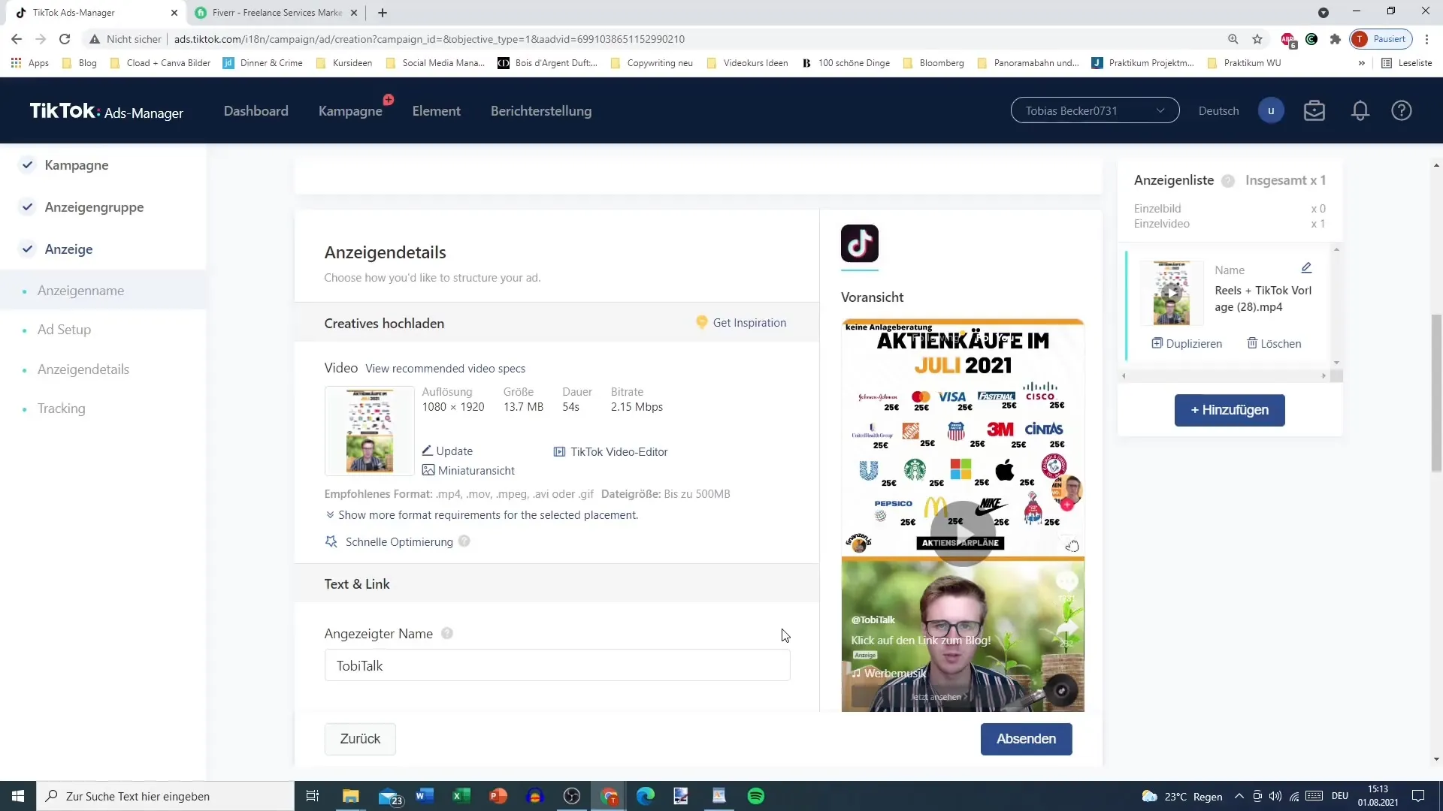Open Element in the top navigation

pos(436,111)
